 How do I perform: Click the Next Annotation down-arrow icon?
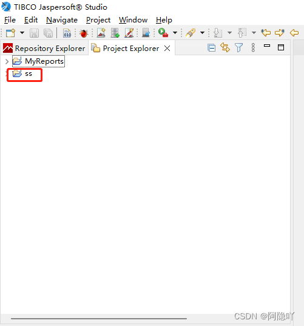(218, 33)
